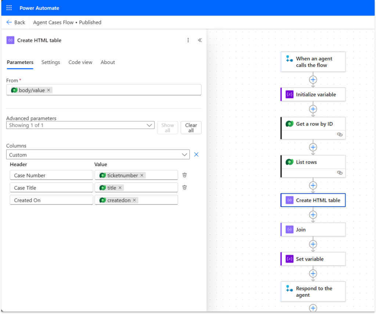Screen dimensions: 376x314
Task: Click the Show all button
Action: (x=167, y=128)
